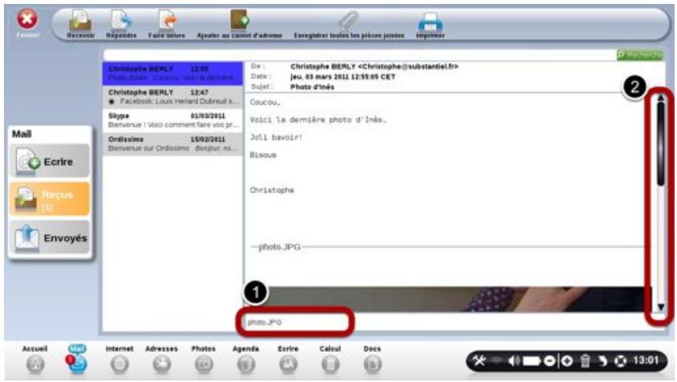Click the Faire suivre forward icon
The image size is (677, 382).
(167, 21)
